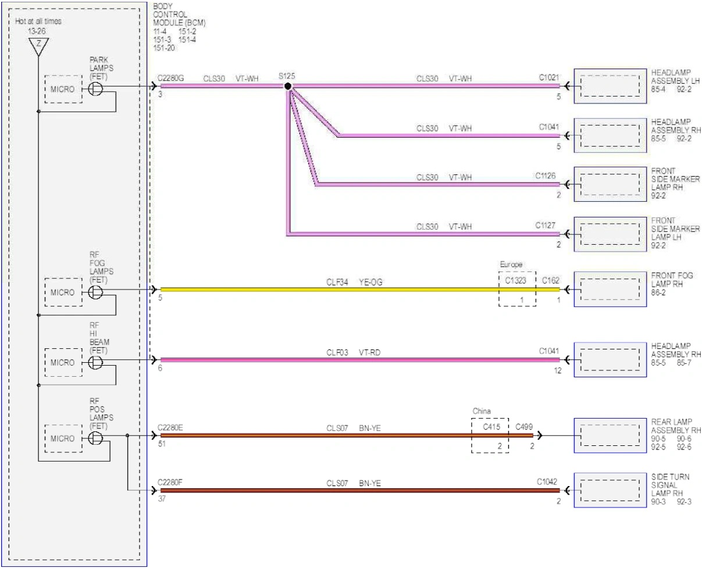
Task: Select the yellow CLF34 wire
Action: pyautogui.click(x=359, y=289)
